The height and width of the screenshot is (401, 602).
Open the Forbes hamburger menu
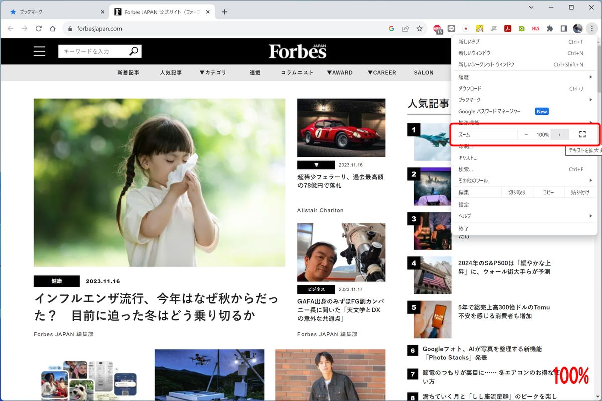39,51
